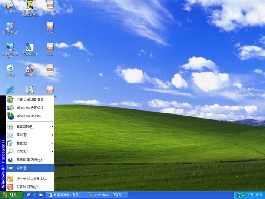
Task: Switch to the 새온씨앤씨 taskbar window
Action: click(66, 195)
